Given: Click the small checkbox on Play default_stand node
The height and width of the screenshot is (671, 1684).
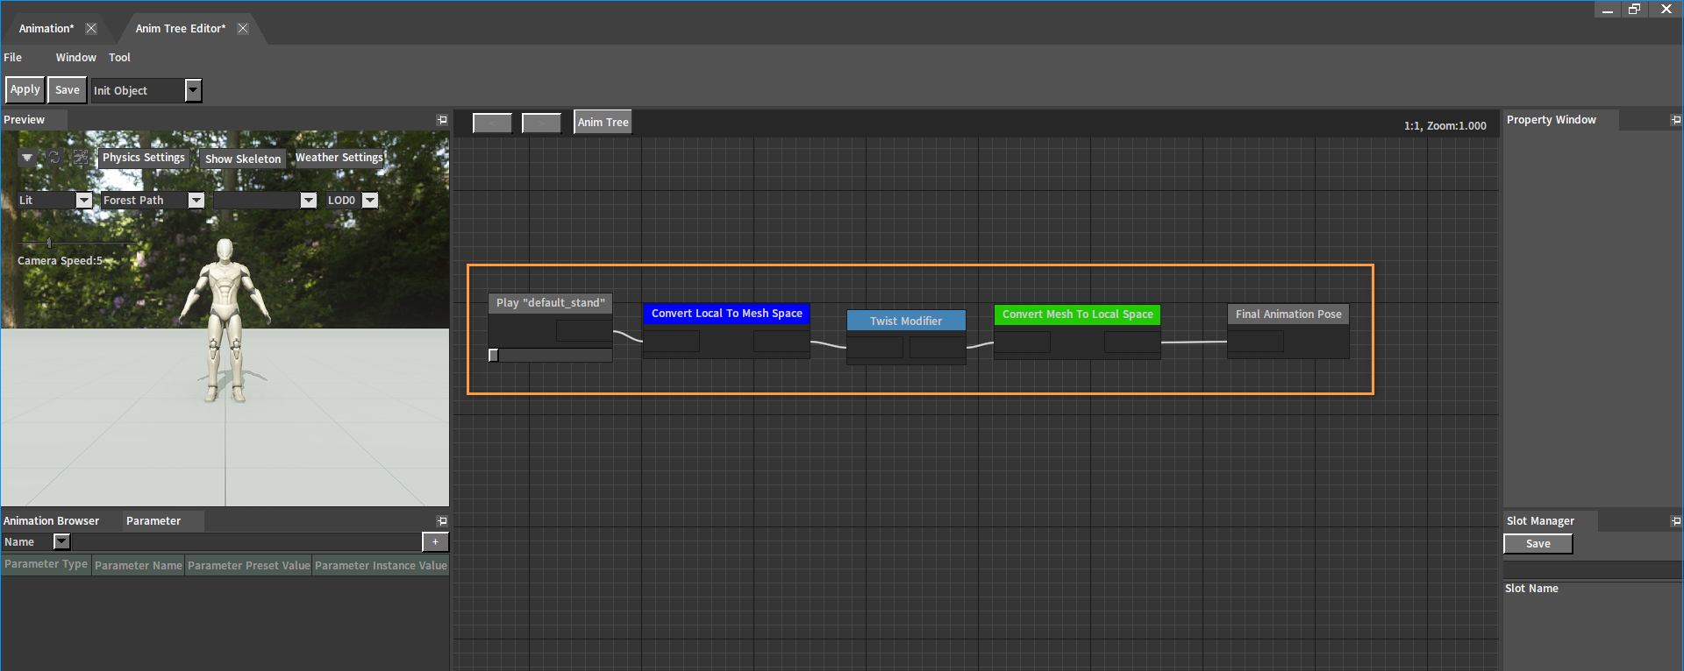Looking at the screenshot, I should [x=494, y=355].
